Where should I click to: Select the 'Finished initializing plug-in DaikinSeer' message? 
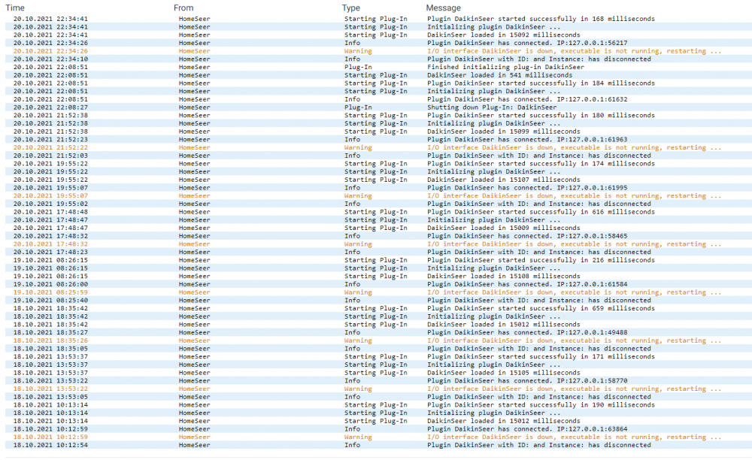point(505,67)
